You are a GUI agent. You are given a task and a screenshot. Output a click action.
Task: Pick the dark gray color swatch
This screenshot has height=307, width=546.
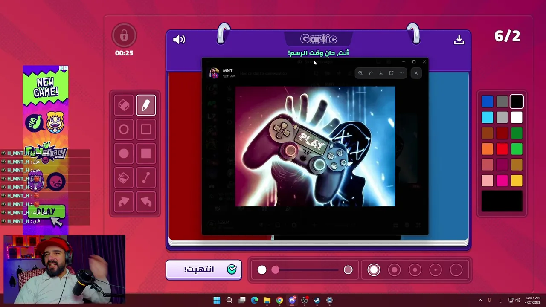click(502, 101)
